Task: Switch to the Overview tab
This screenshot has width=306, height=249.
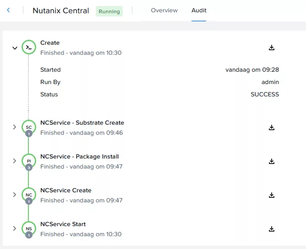Action: click(x=164, y=11)
